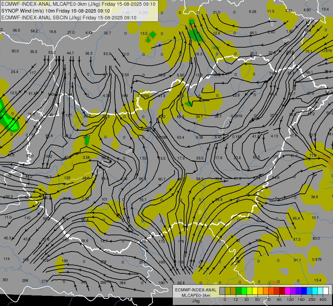
Task: Click the map value 276
Action: [x=45, y=281]
